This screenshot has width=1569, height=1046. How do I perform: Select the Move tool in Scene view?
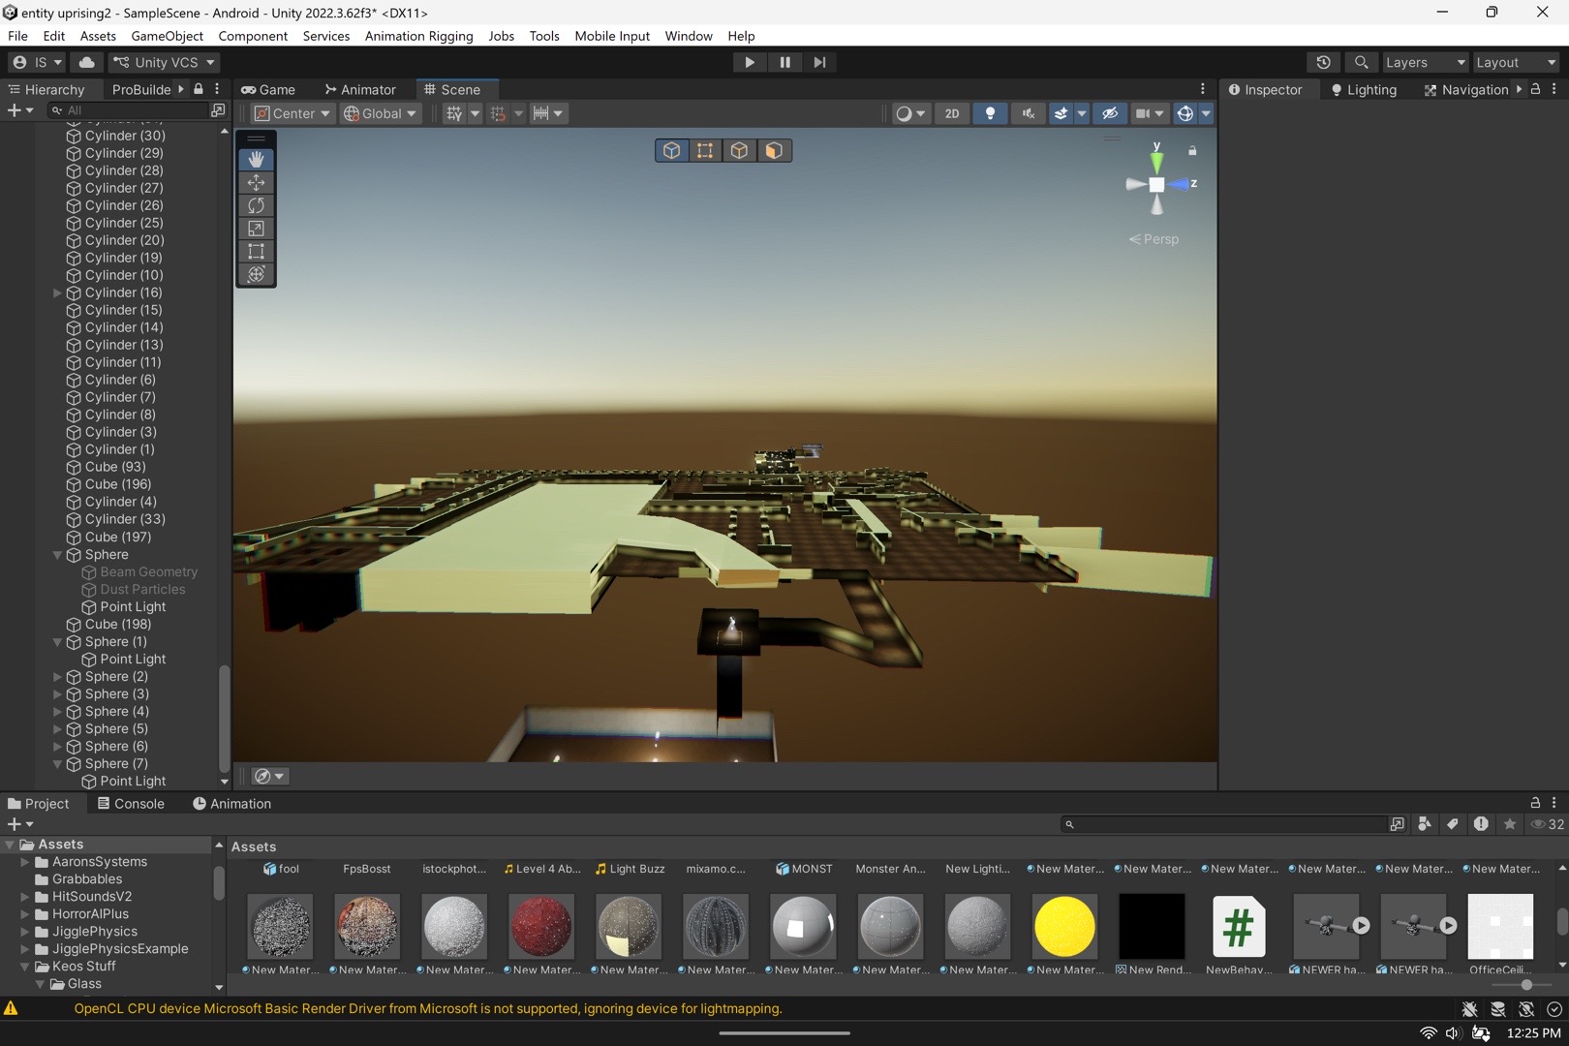click(x=256, y=182)
